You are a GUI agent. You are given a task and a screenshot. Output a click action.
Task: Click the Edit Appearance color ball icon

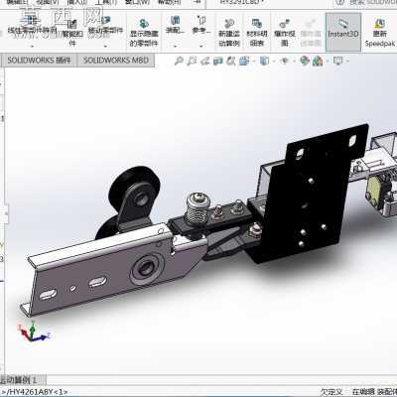tap(305, 61)
